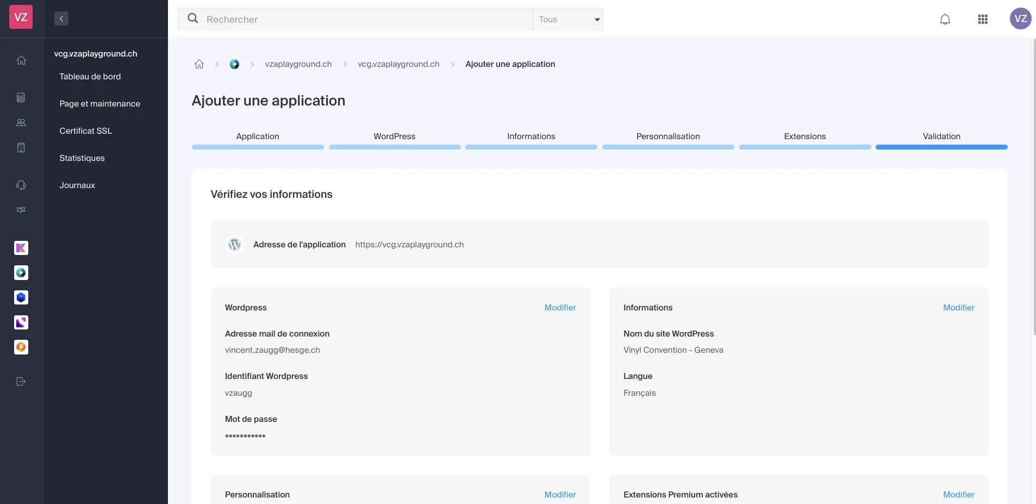Click the logout icon at sidebar bottom
The width and height of the screenshot is (1036, 504).
click(x=21, y=381)
